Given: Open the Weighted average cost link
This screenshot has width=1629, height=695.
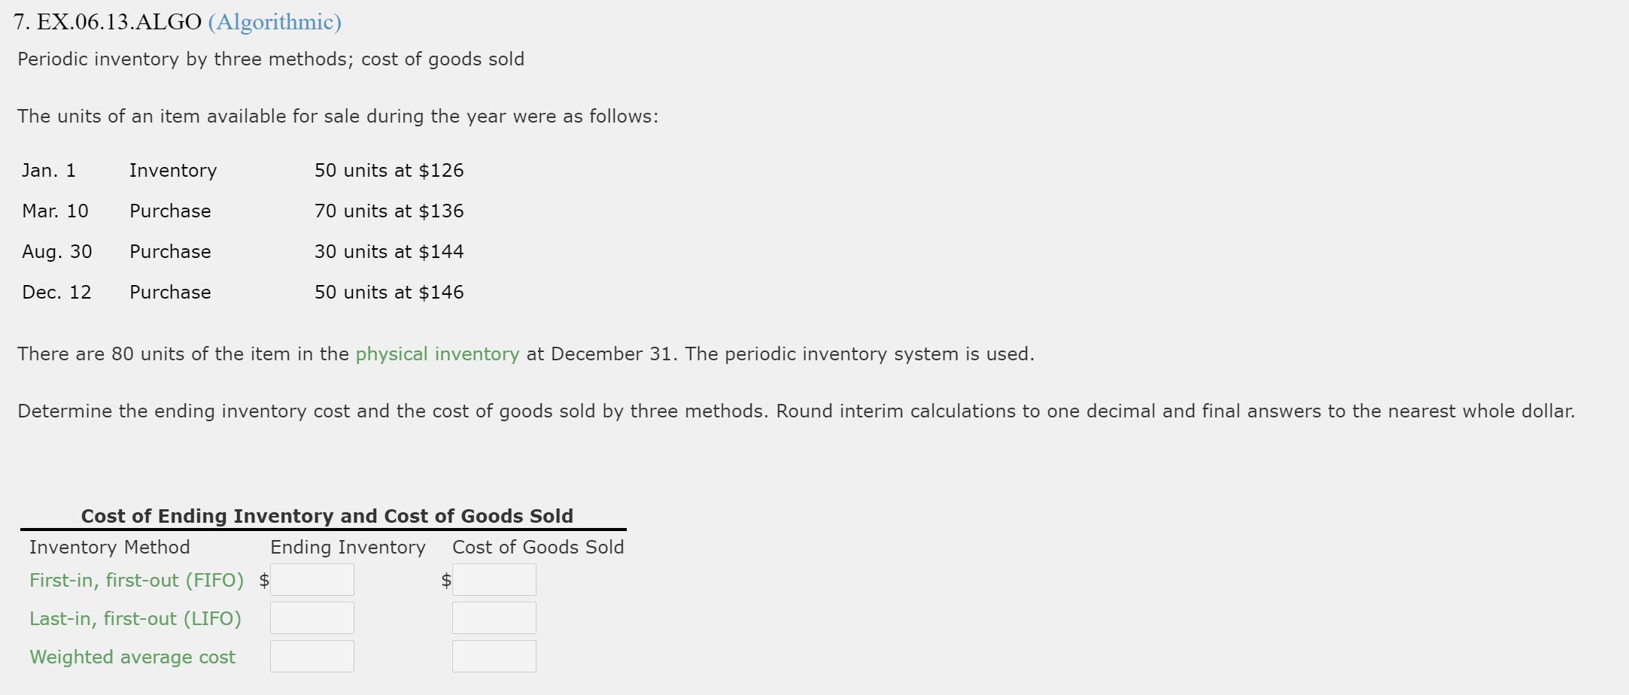Looking at the screenshot, I should 132,656.
